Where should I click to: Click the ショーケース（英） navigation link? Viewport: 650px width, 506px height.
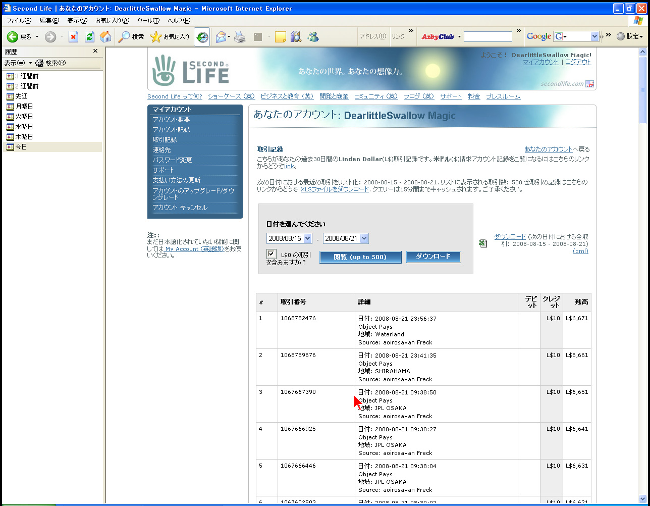coord(232,96)
